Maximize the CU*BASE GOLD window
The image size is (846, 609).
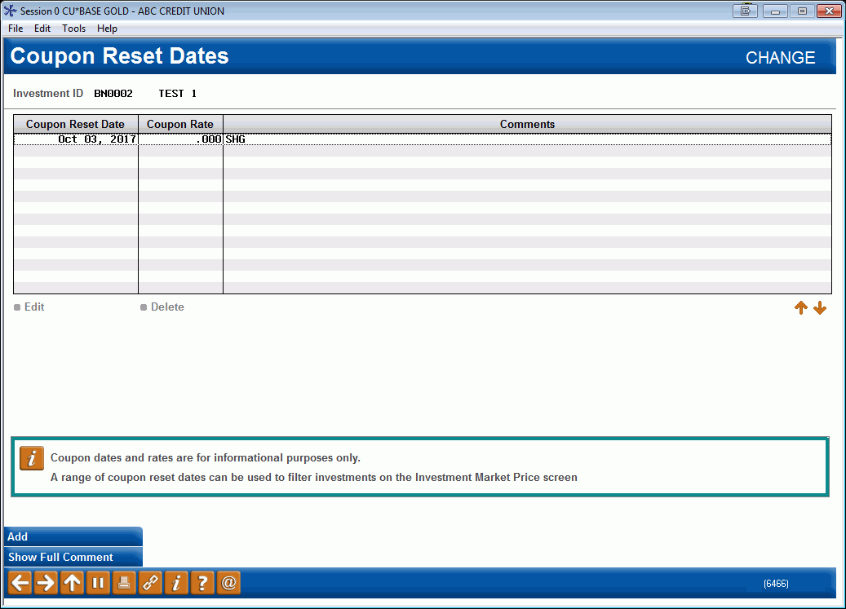point(802,11)
